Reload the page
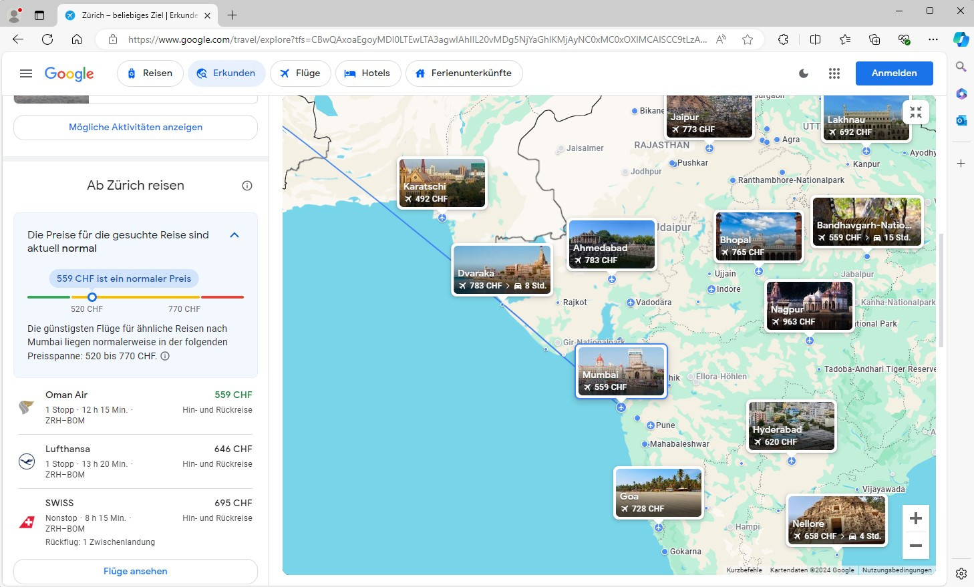The image size is (974, 587). (x=47, y=39)
